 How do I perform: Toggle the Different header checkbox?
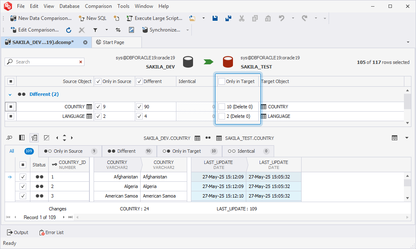pos(139,81)
